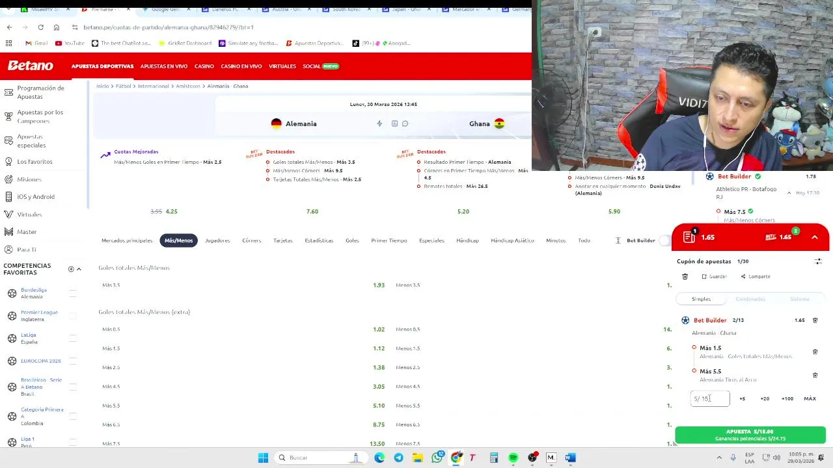833x468 pixels.
Task: Open Telegram from the taskbar
Action: click(x=398, y=458)
